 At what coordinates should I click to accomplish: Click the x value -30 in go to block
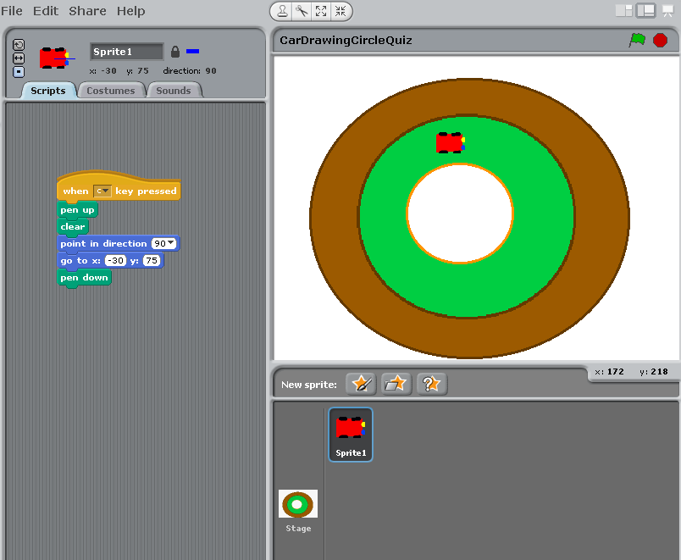115,261
